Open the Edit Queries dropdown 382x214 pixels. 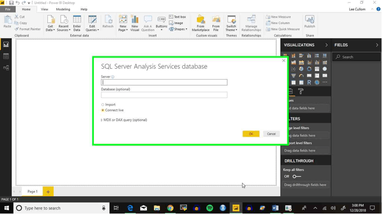92,23
